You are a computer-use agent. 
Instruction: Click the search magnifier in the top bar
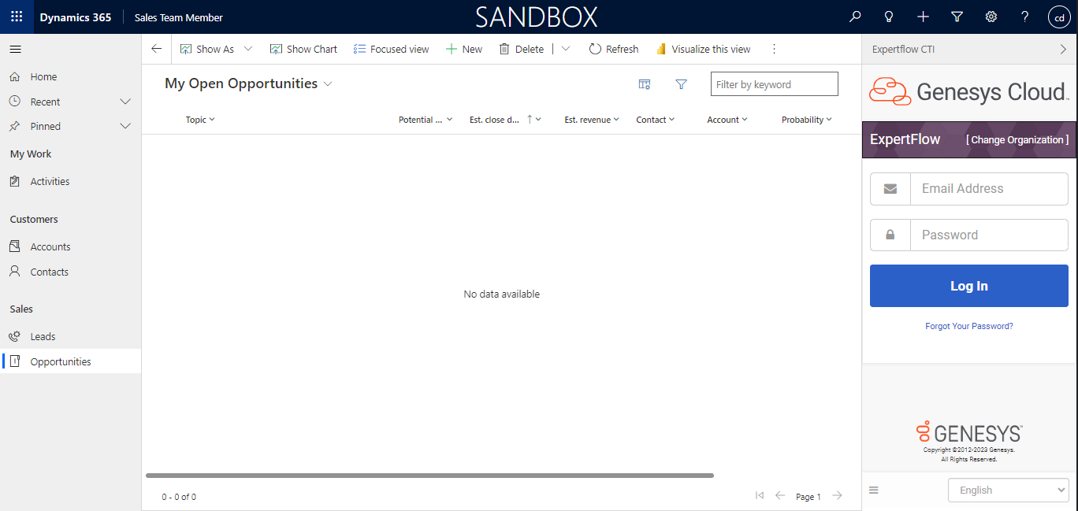[855, 16]
